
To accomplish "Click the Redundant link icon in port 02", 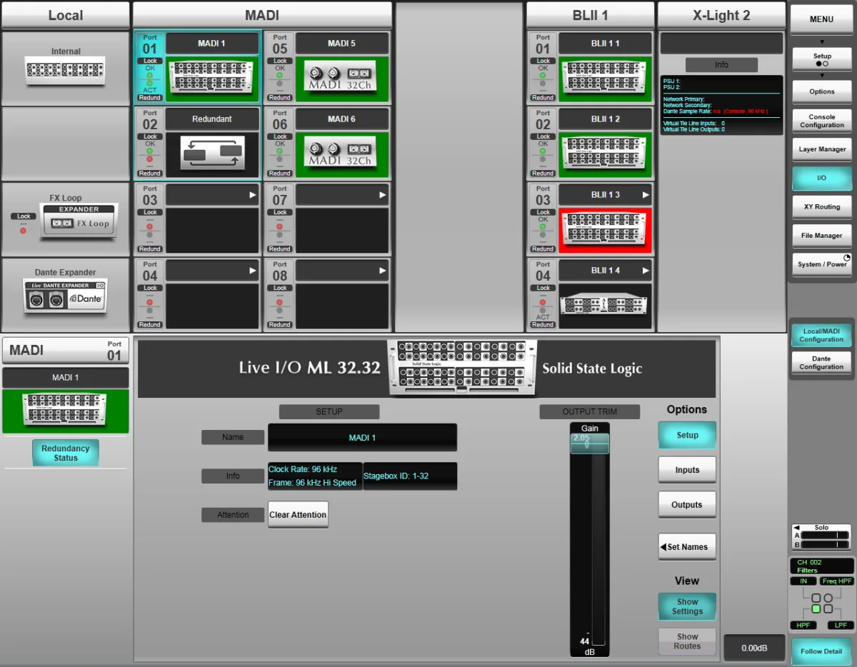I will 212,154.
